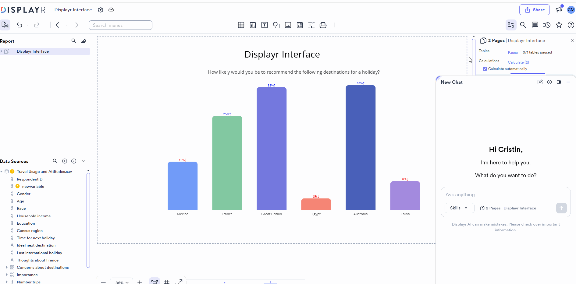Open the CM user profile avatar
Viewport: 576px width, 284px height.
571,10
